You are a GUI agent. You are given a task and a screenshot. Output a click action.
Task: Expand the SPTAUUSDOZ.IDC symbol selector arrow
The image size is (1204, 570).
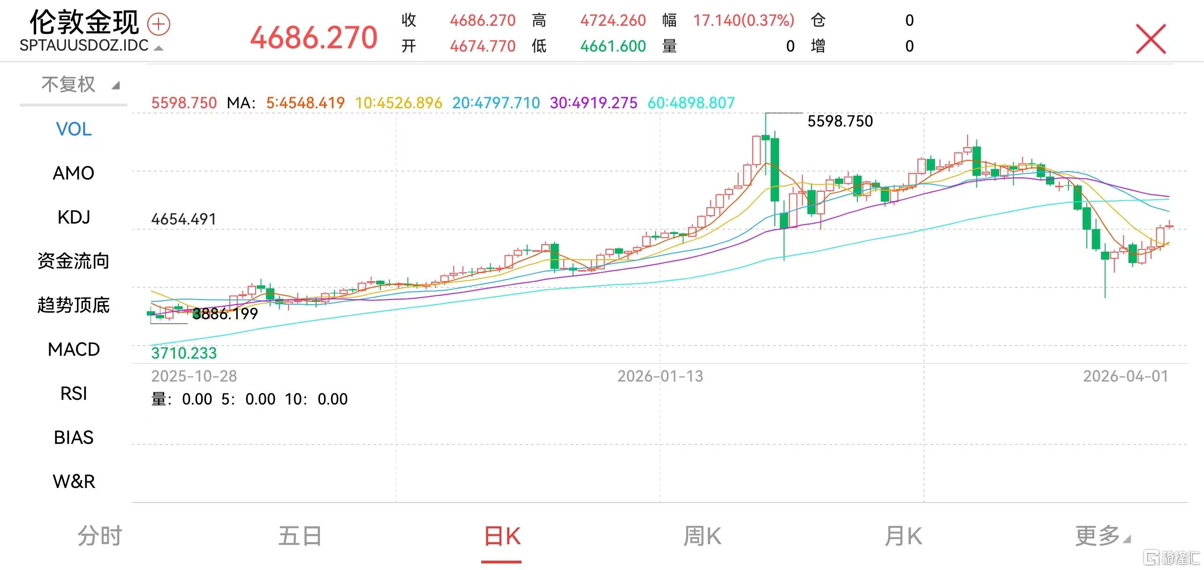[158, 48]
